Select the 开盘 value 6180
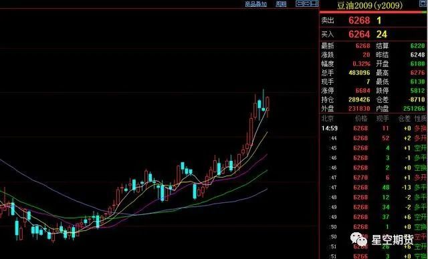The width and height of the screenshot is (428, 259). click(x=417, y=63)
